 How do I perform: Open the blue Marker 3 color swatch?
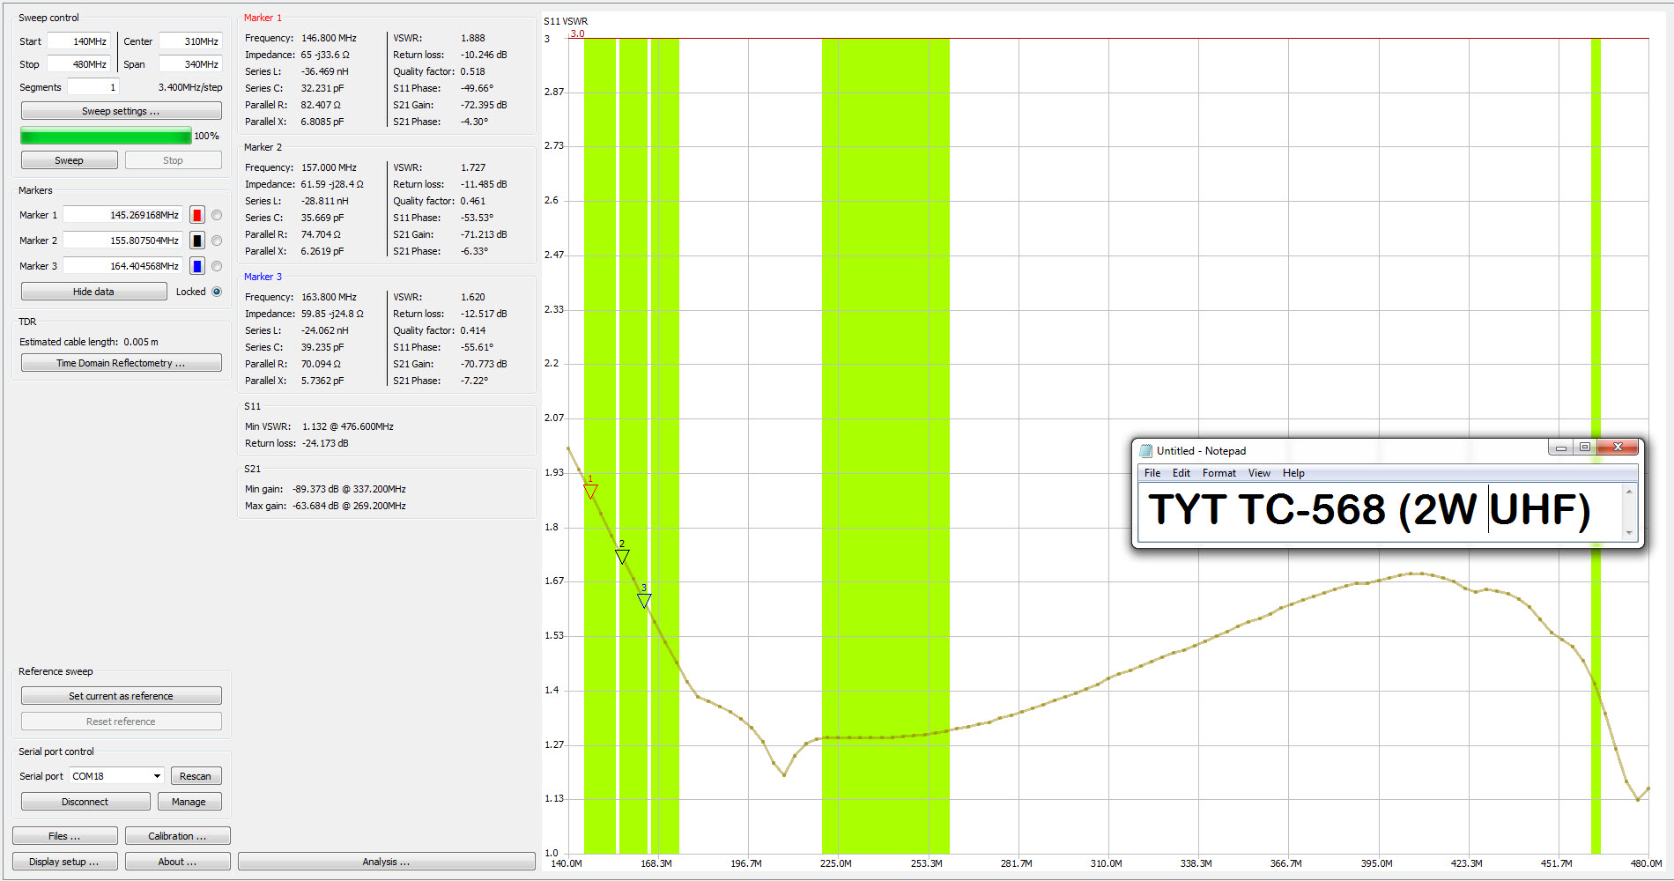tap(197, 266)
